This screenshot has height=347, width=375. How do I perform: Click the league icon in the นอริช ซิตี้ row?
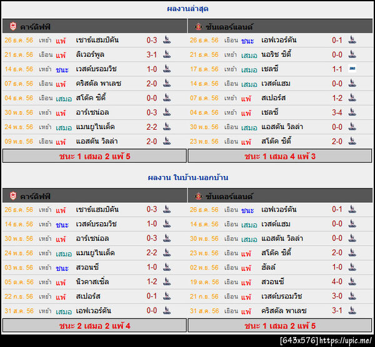pyautogui.click(x=352, y=54)
